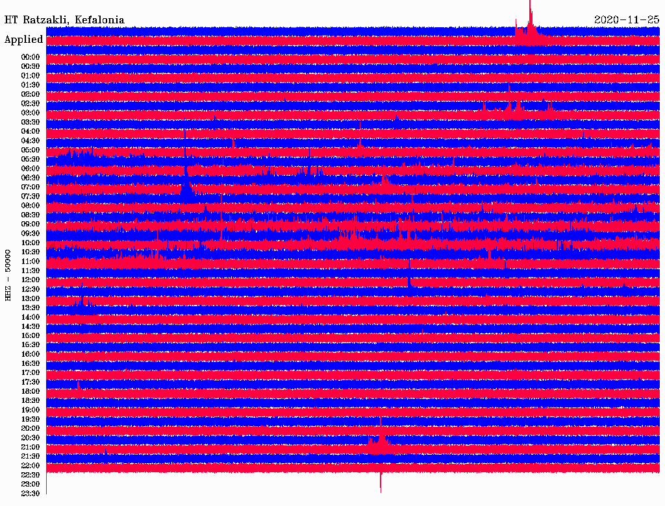This screenshot has width=665, height=506.
Task: Select the 11:30 time label
Action: tap(31, 271)
